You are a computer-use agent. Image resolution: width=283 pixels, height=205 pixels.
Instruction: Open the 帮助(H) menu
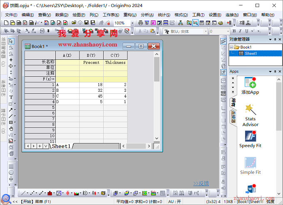(x=268, y=15)
